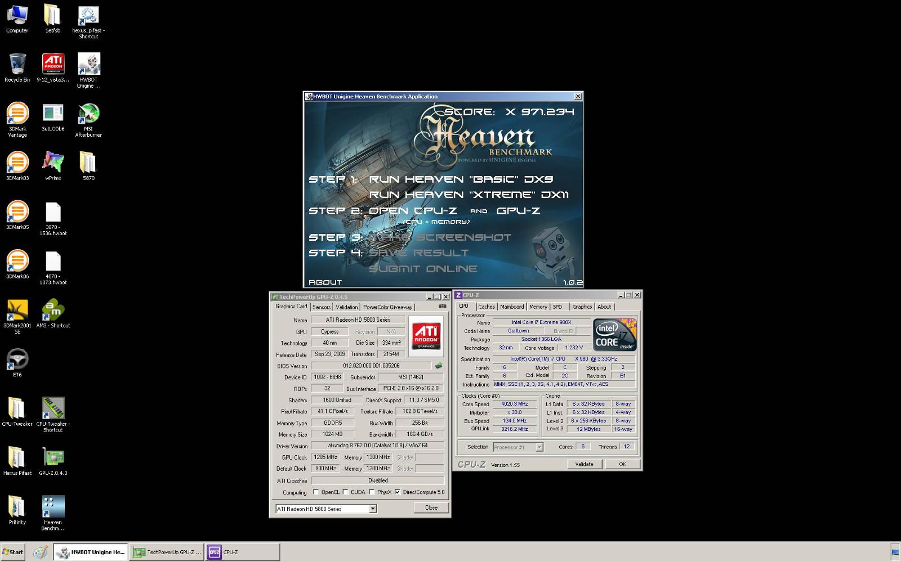The height and width of the screenshot is (562, 901).
Task: Open the Graphics tab in CPU-Z
Action: 582,307
